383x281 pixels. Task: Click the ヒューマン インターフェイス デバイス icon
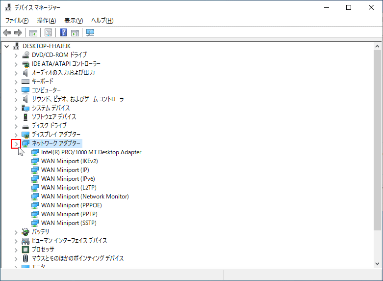26,241
